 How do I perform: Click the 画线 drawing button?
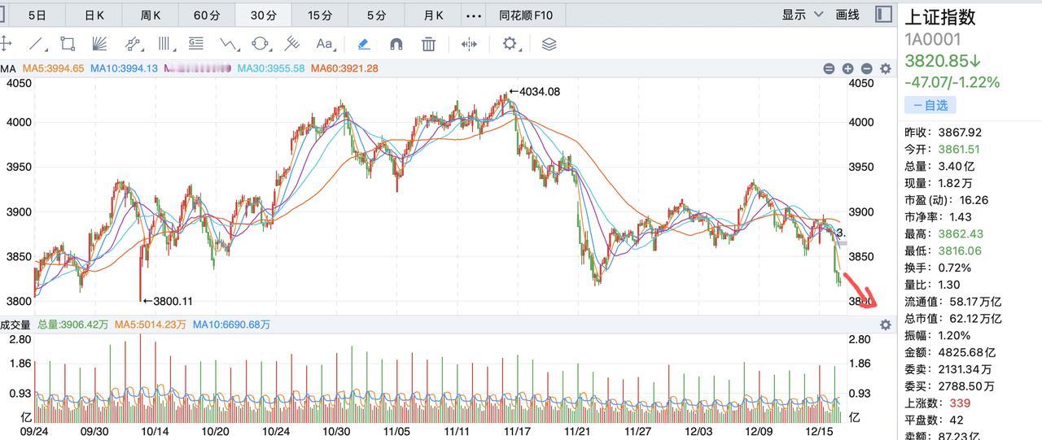coord(847,15)
